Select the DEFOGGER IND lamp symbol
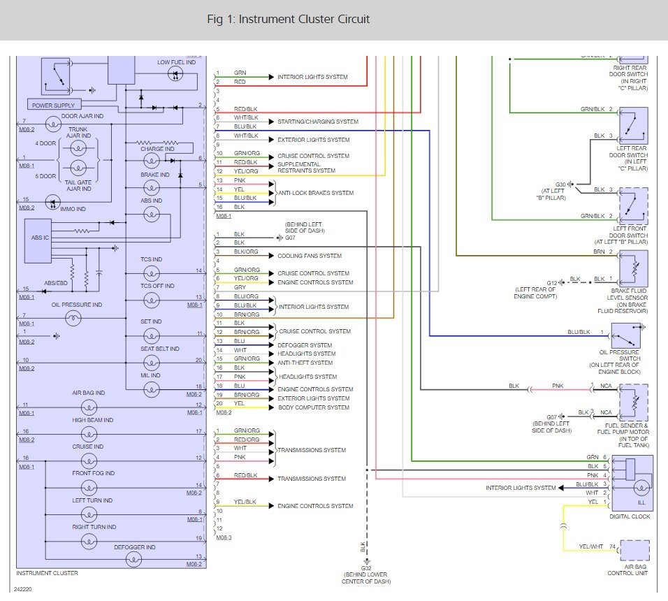The width and height of the screenshot is (668, 601). point(133,559)
